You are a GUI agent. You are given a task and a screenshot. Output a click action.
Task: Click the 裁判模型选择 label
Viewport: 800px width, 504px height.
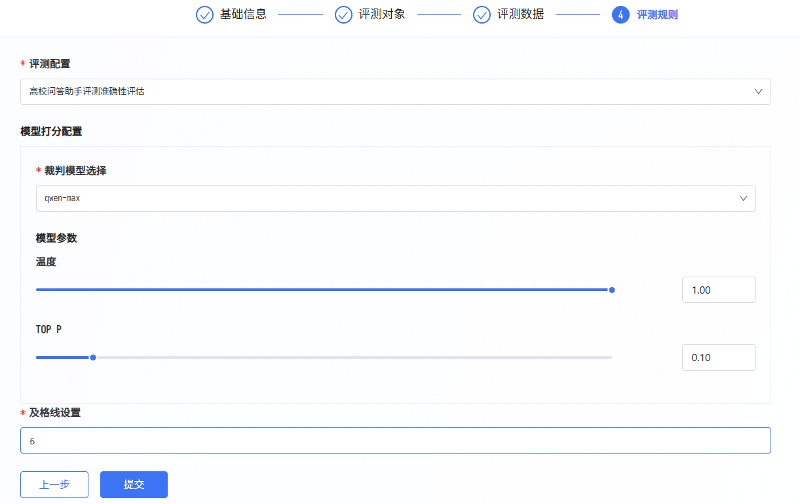tap(75, 170)
